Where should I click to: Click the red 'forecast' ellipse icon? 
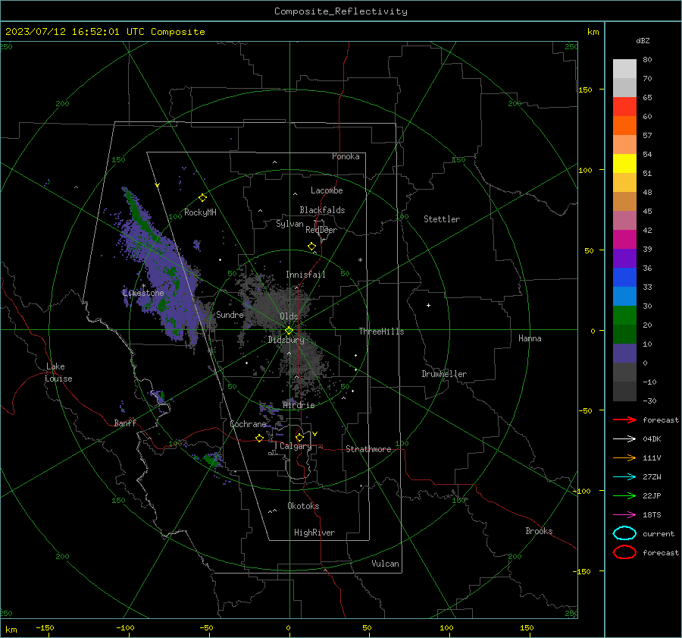[624, 552]
